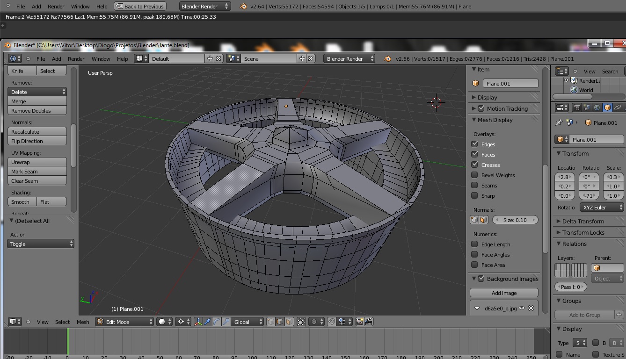Toggle limit selection to visible icon
The width and height of the screenshot is (626, 359).
point(301,322)
